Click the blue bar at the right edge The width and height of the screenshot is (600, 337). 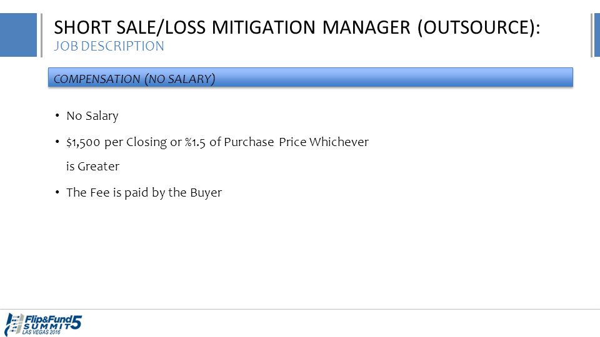(597, 35)
